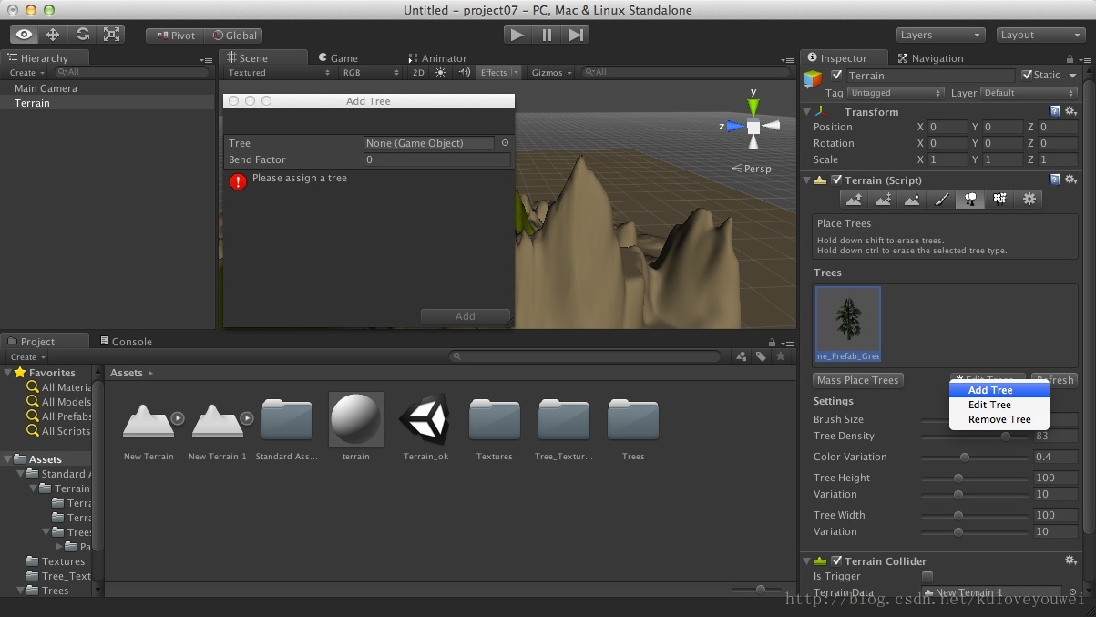The height and width of the screenshot is (617, 1096).
Task: Open the Console tab
Action: point(126,341)
